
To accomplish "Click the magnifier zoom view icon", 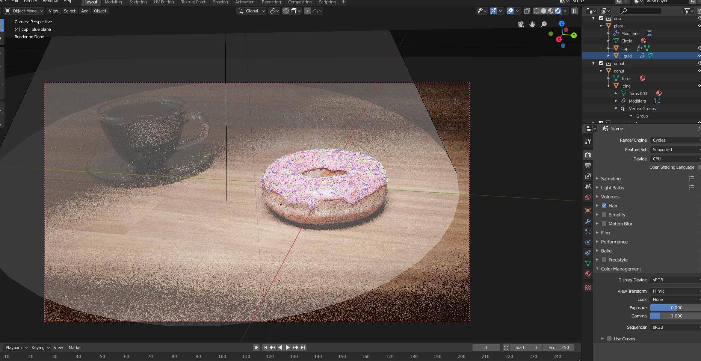I will (x=544, y=24).
